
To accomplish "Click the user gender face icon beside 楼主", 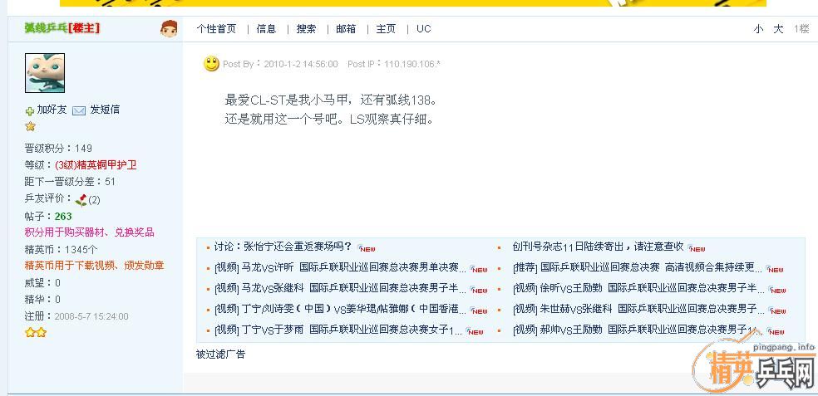I will pos(169,29).
